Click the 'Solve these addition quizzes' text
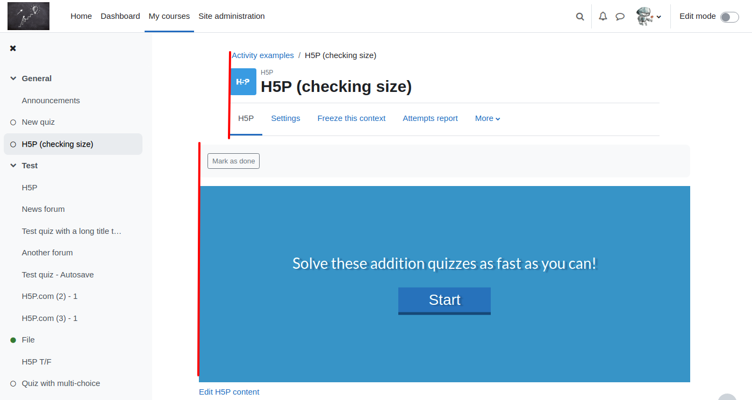This screenshot has height=400, width=752. [x=445, y=263]
